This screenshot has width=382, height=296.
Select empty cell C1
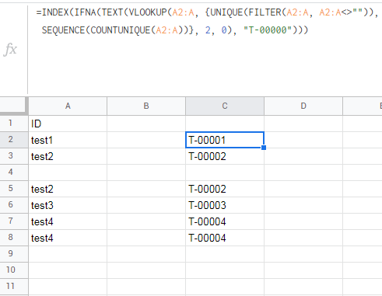tap(225, 124)
